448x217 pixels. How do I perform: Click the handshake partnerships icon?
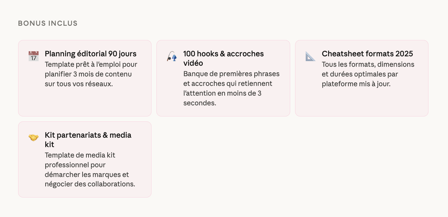(33, 137)
